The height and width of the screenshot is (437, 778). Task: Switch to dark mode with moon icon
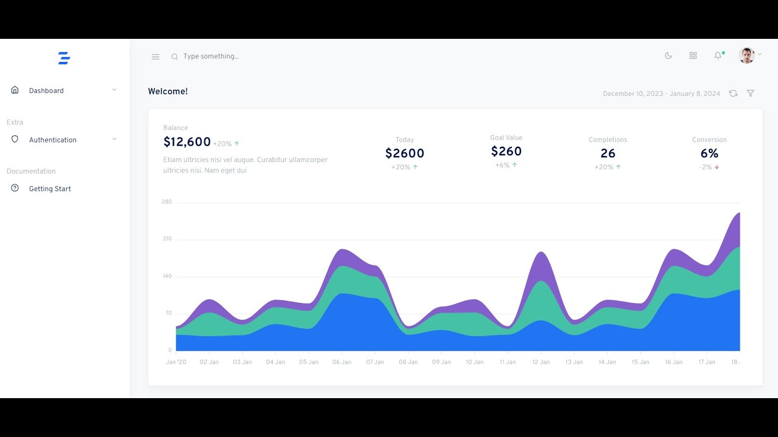pyautogui.click(x=669, y=56)
